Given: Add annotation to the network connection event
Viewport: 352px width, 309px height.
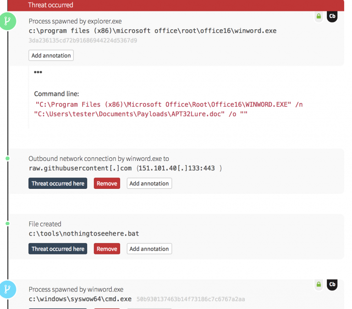Looking at the screenshot, I should point(149,183).
